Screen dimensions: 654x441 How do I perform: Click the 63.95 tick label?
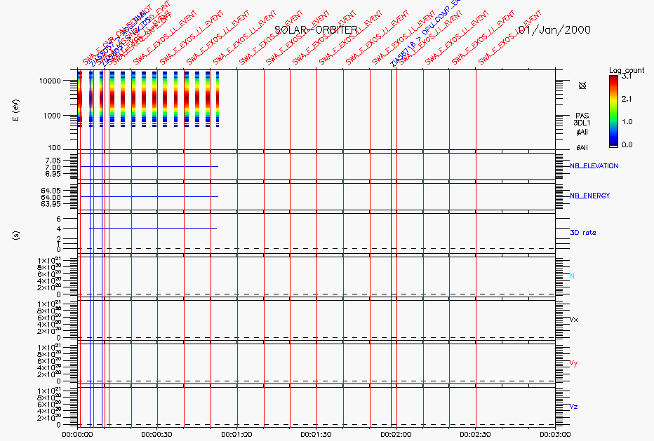[51, 204]
